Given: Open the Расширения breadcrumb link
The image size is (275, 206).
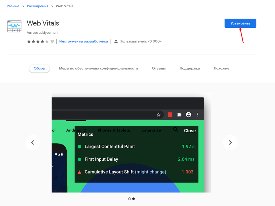Looking at the screenshot, I should coord(38,6).
